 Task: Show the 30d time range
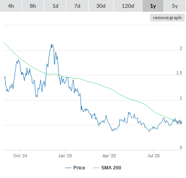(101, 6)
